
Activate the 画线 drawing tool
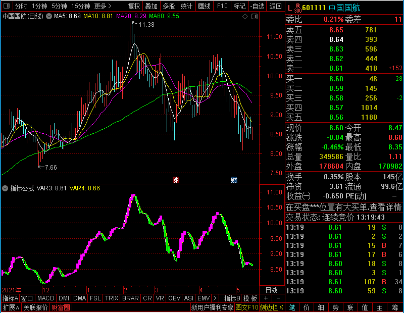[204, 6]
